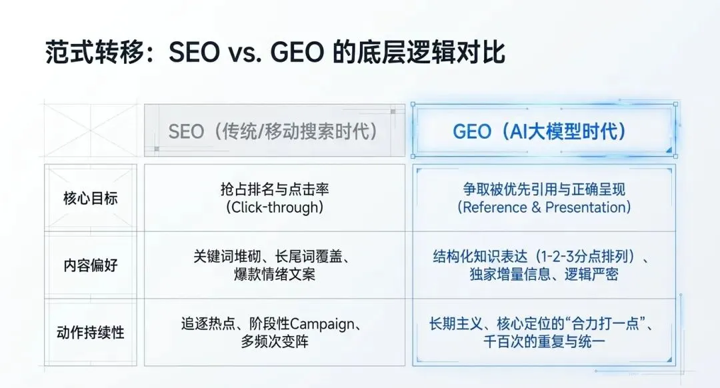Click the 长期主义、核心定位 cell
This screenshot has width=720, height=388.
[544, 332]
